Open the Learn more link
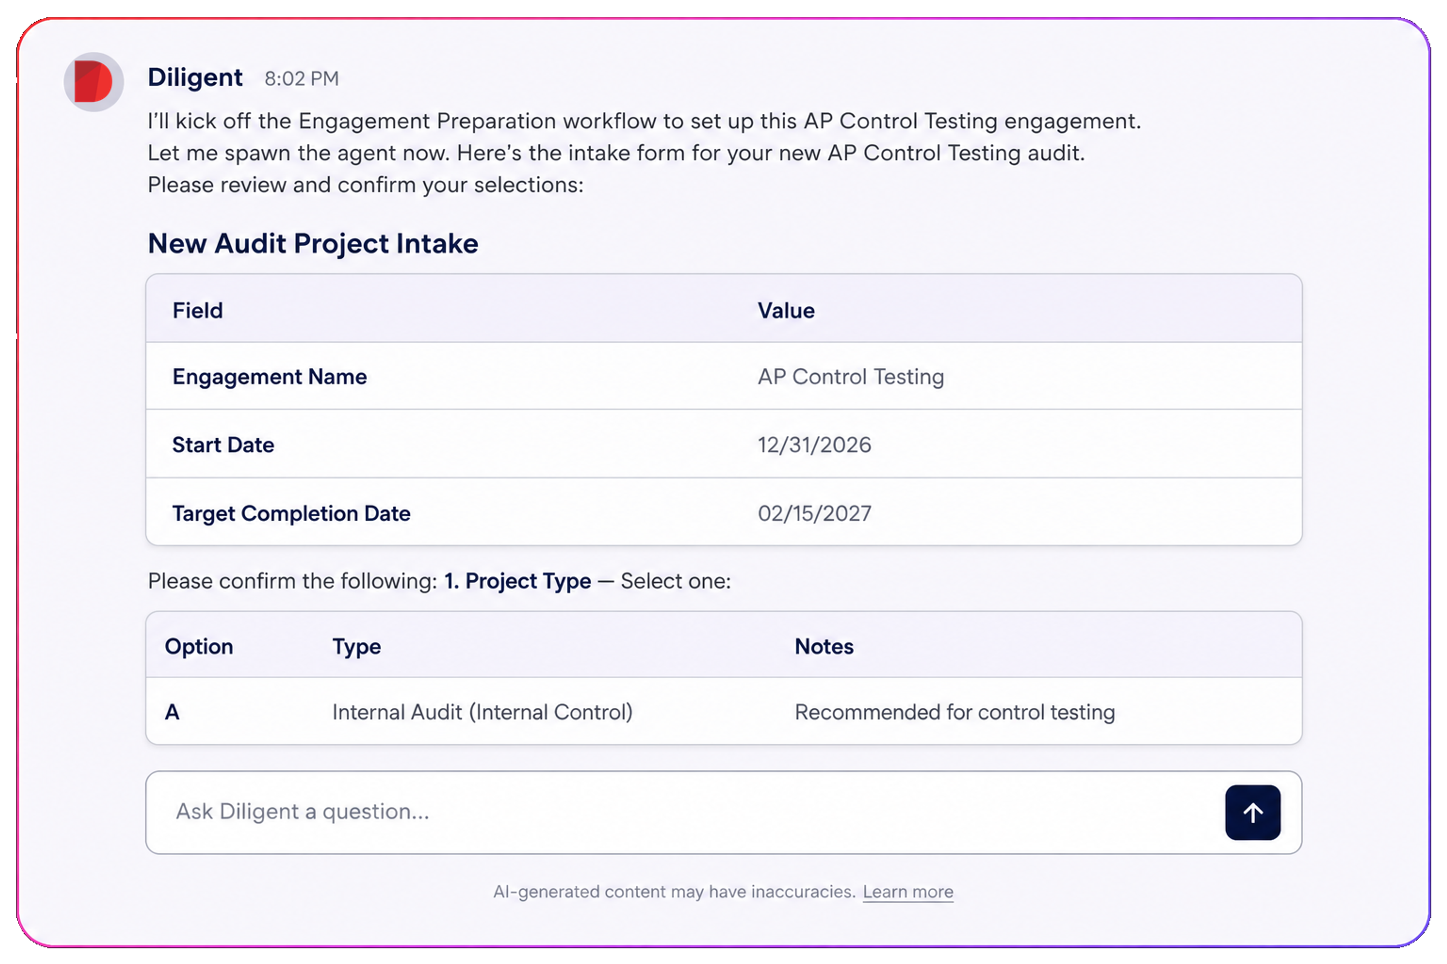This screenshot has width=1447, height=964. pyautogui.click(x=907, y=891)
